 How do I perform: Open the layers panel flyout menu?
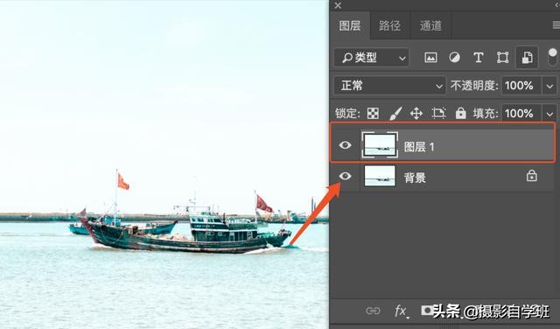pos(556,25)
